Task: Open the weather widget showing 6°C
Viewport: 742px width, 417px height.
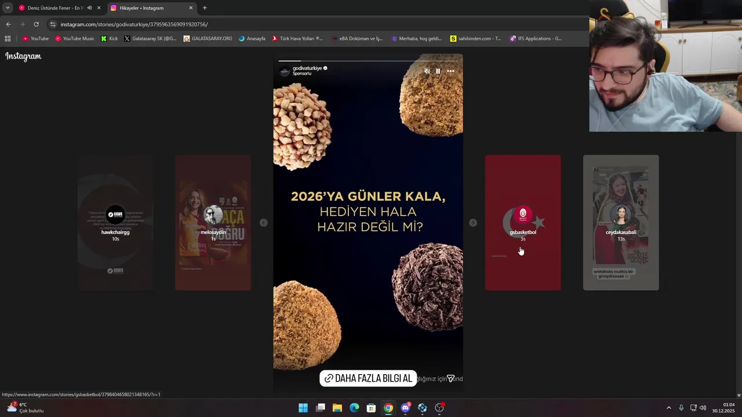Action: coord(25,408)
